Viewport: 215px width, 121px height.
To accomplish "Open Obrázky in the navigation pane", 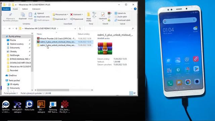I will (x=13, y=51).
